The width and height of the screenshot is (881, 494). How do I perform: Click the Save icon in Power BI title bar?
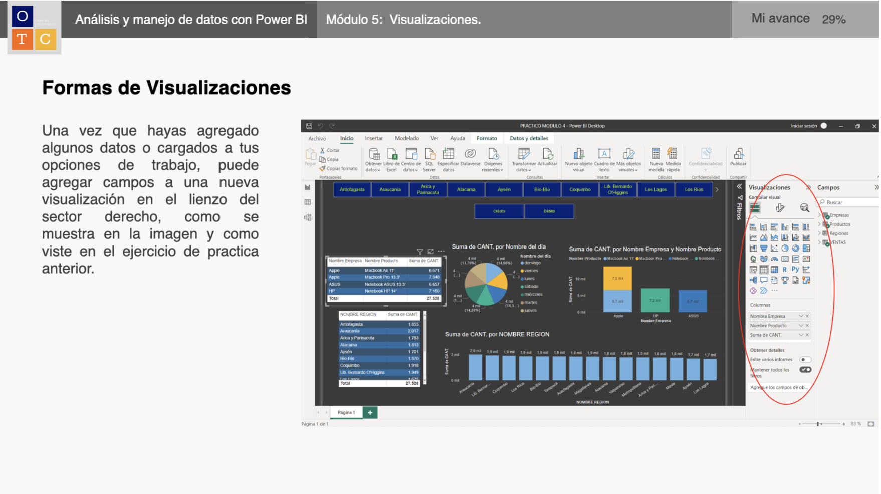click(309, 126)
